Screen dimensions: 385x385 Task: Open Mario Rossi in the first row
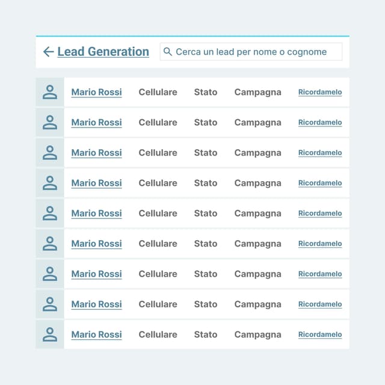(x=96, y=92)
